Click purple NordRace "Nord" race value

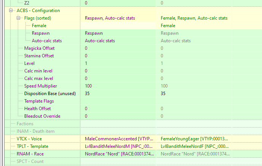click(119, 154)
